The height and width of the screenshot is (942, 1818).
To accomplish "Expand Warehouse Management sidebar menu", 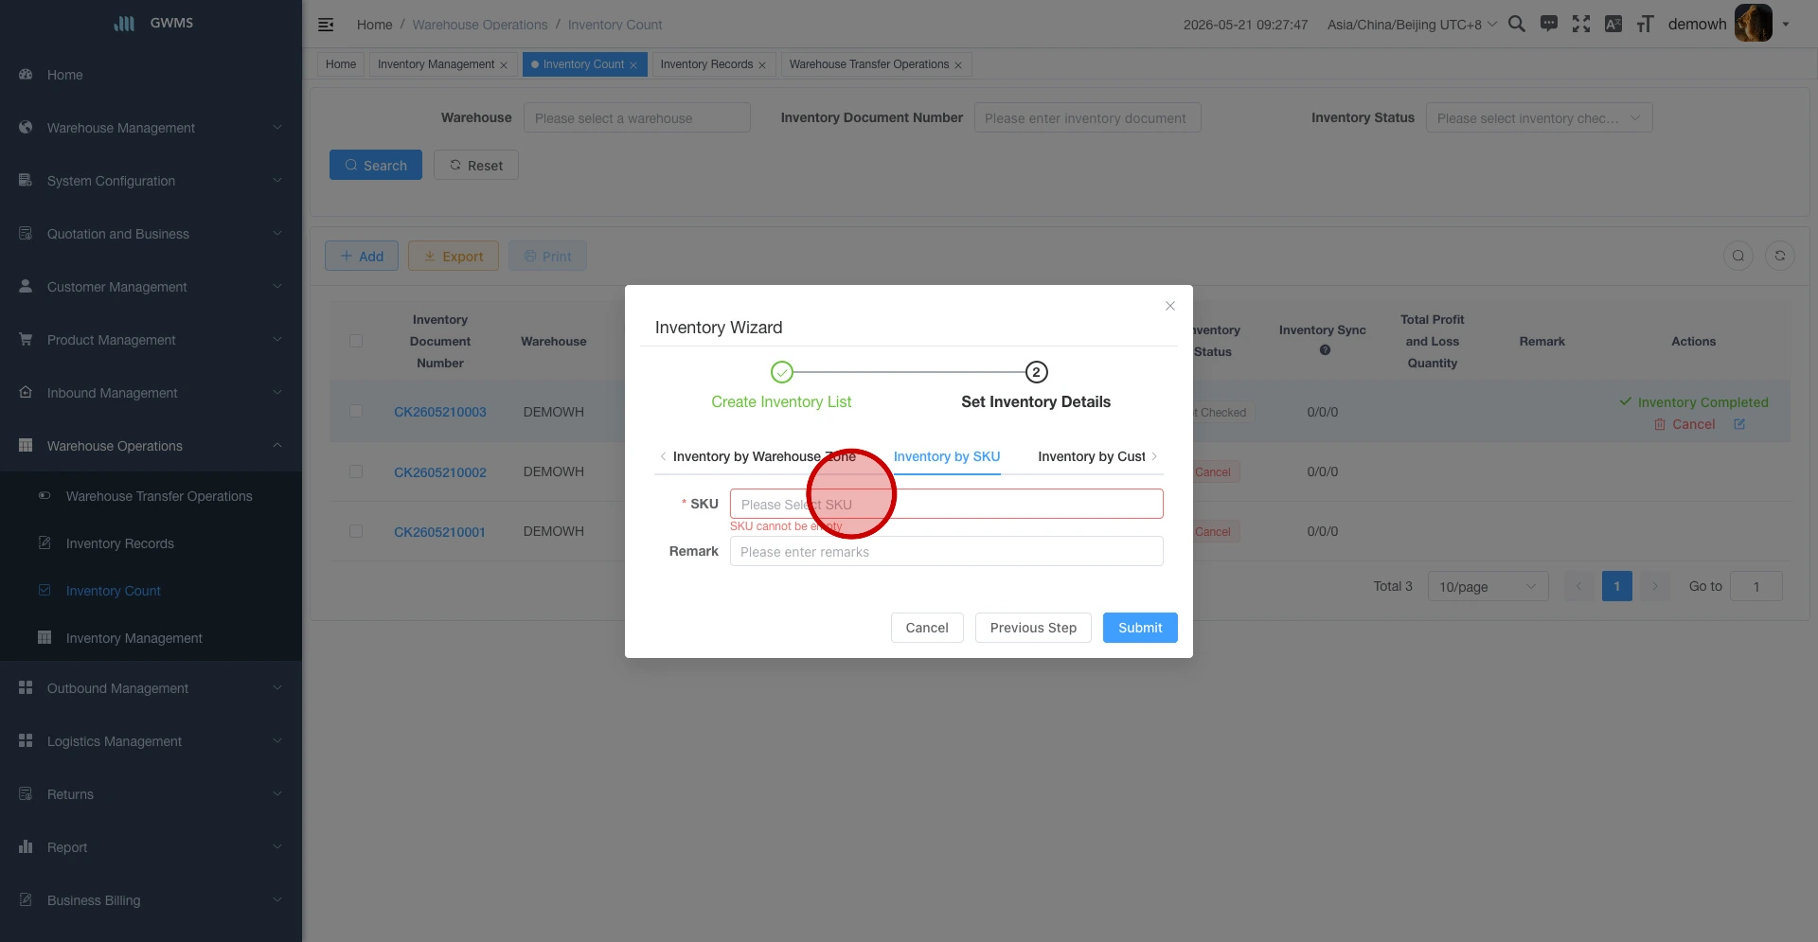I will pos(151,128).
